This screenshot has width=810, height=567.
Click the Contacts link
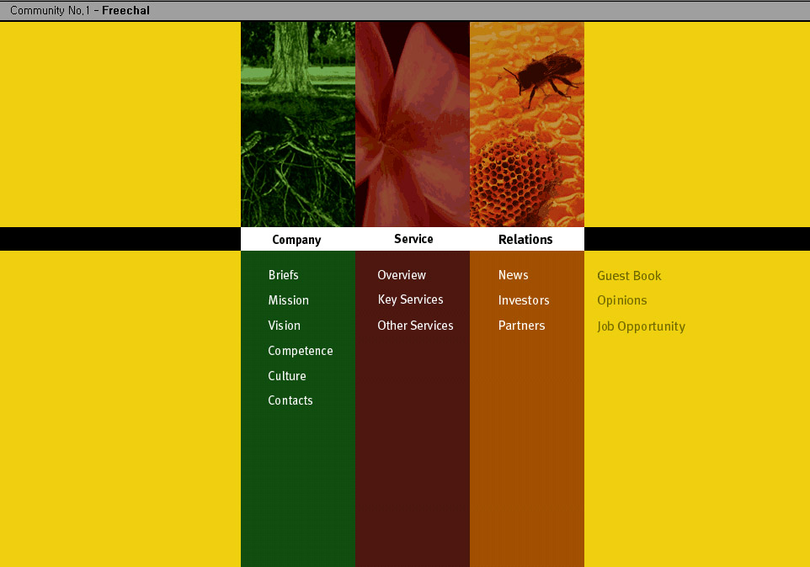[290, 400]
